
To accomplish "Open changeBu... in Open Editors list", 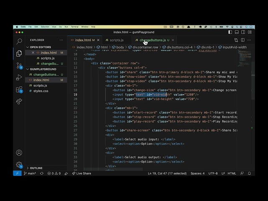I will pos(46,64).
